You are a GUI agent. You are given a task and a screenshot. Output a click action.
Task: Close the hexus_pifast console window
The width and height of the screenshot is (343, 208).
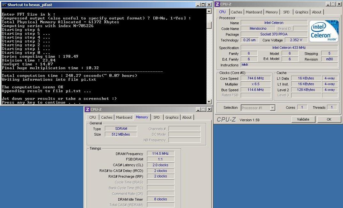209,5
